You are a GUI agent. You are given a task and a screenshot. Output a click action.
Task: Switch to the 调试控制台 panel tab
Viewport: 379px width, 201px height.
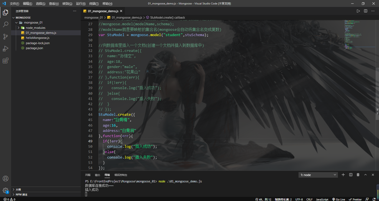(121, 175)
